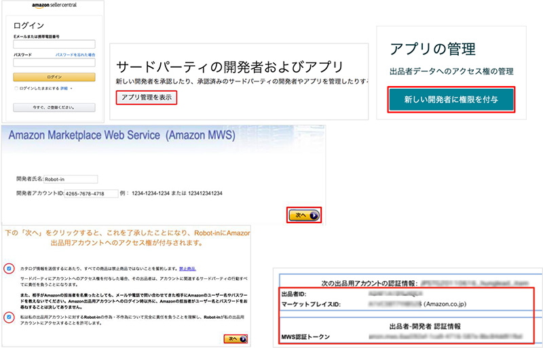This screenshot has height=348, width=543.
Task: Click the example text 1234-1234-1234
Action: coord(151,193)
